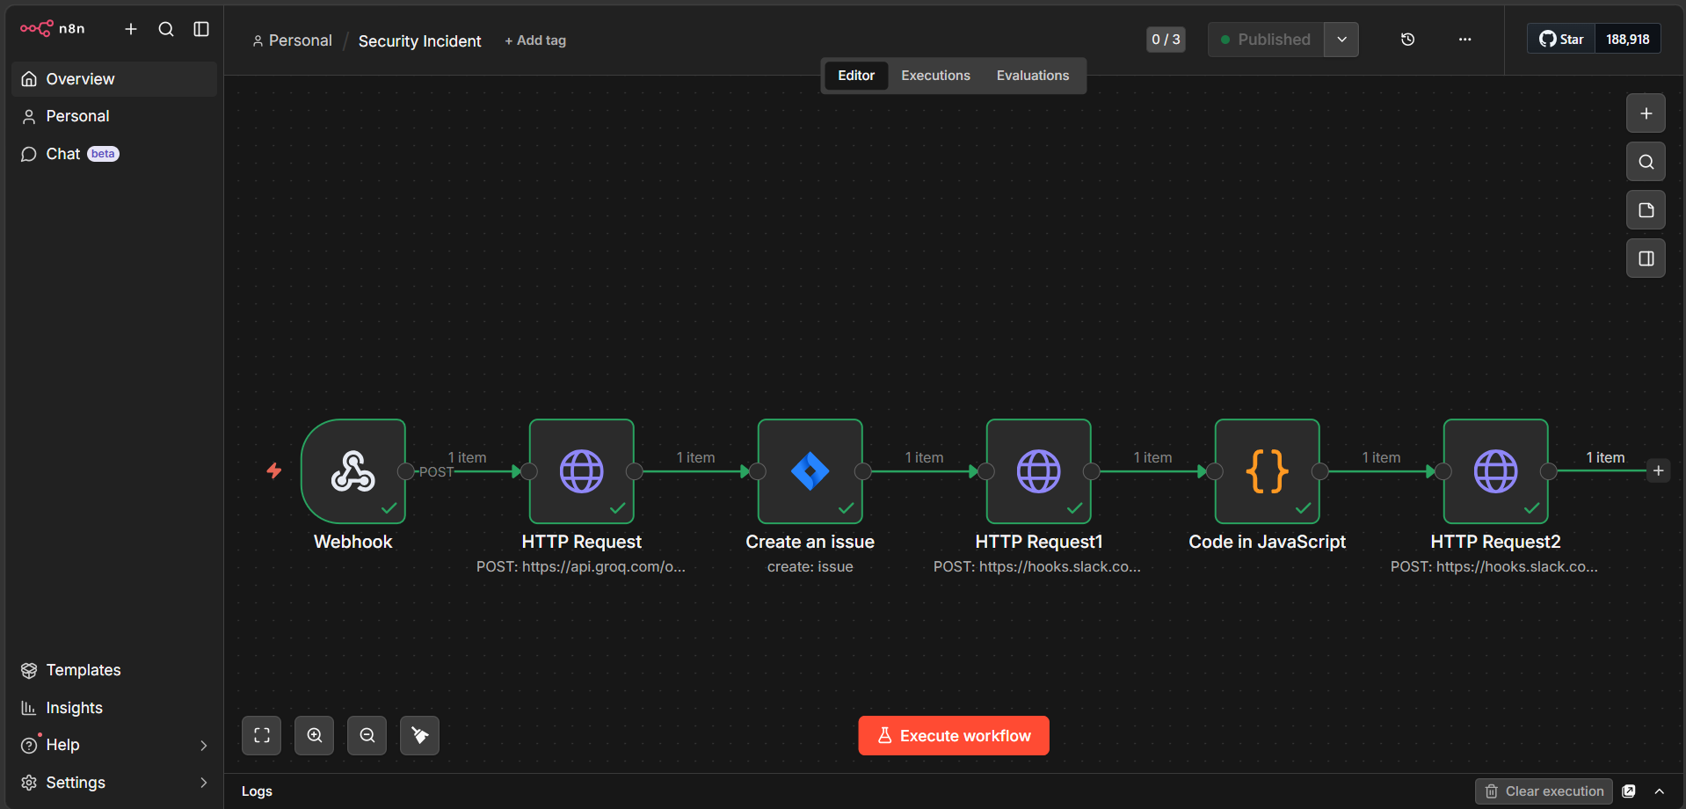1686x809 pixels.
Task: Open the Create an issue Jira node
Action: [810, 471]
